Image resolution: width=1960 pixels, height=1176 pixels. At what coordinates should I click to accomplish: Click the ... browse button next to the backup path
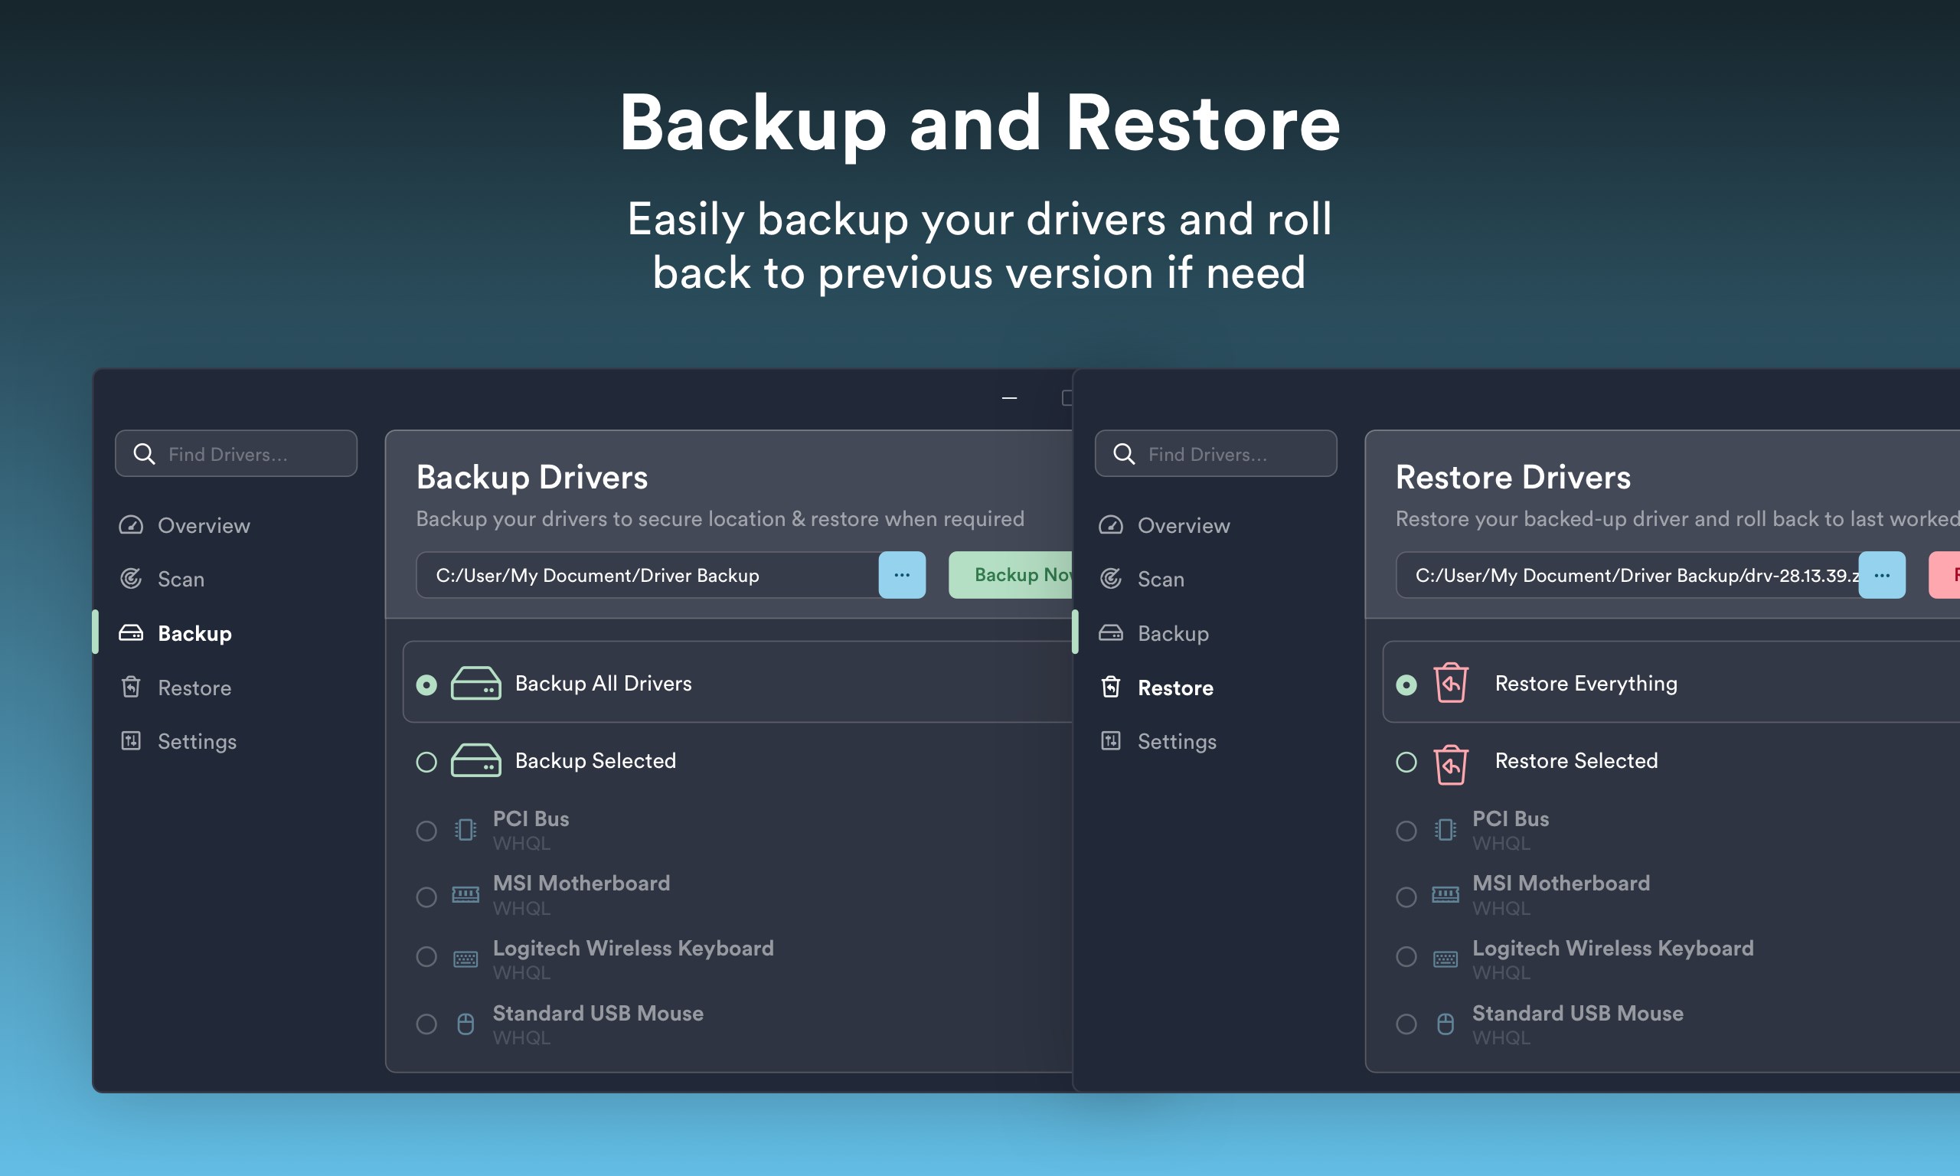coord(902,574)
